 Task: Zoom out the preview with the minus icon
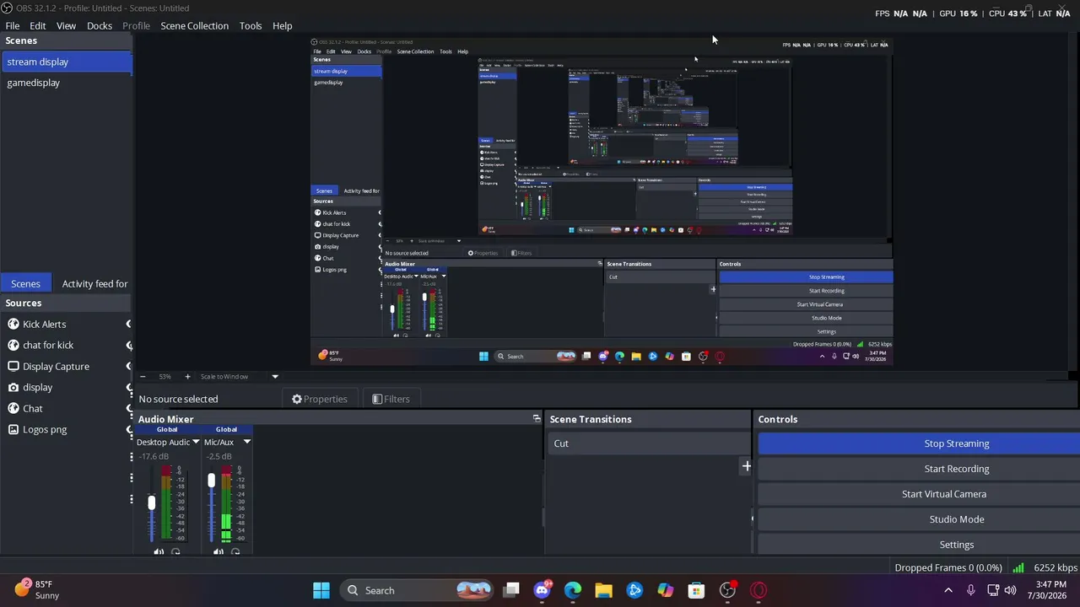coord(142,377)
